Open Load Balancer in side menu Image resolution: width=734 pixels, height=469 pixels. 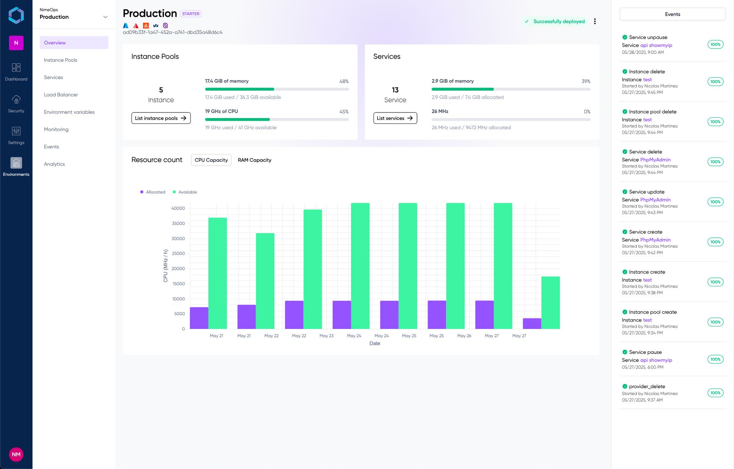point(61,95)
